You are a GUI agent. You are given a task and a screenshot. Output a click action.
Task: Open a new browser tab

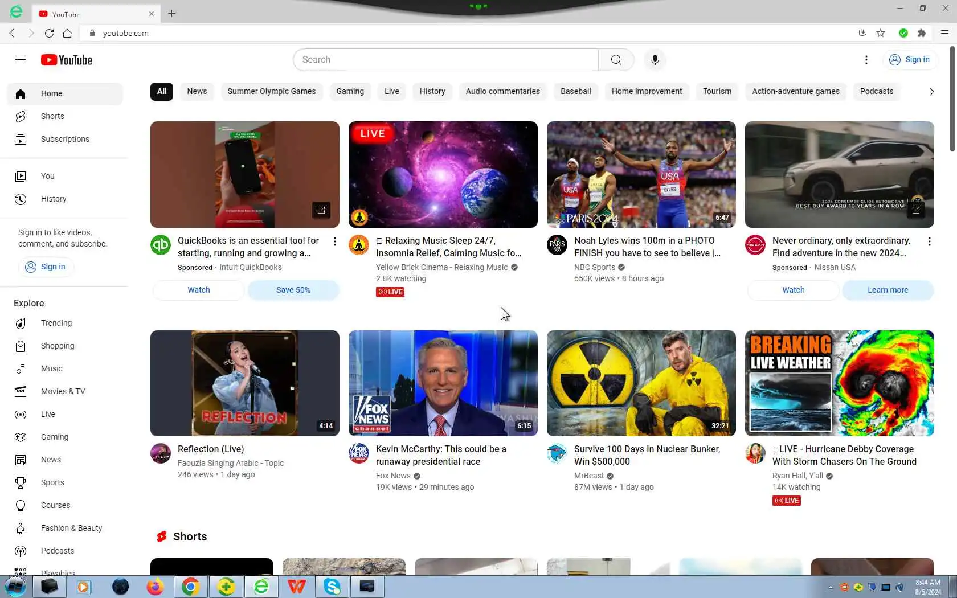point(171,14)
